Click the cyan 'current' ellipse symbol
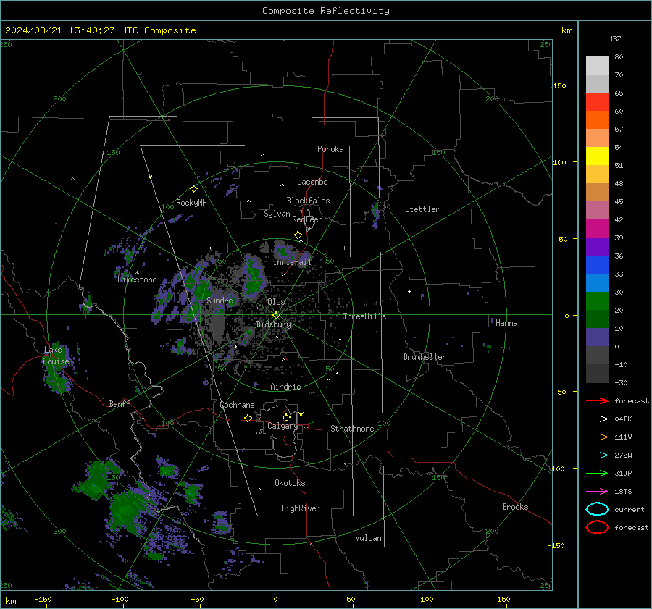Viewport: 652px width, 609px height. (x=597, y=509)
